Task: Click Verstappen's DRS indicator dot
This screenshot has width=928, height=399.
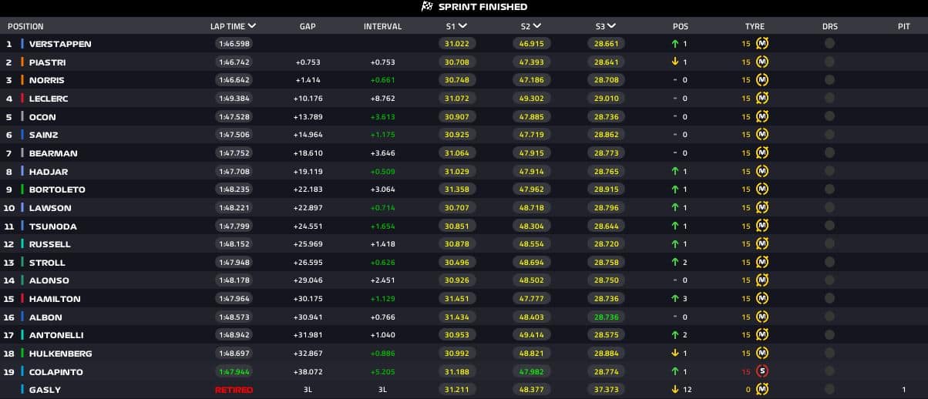Action: point(829,44)
